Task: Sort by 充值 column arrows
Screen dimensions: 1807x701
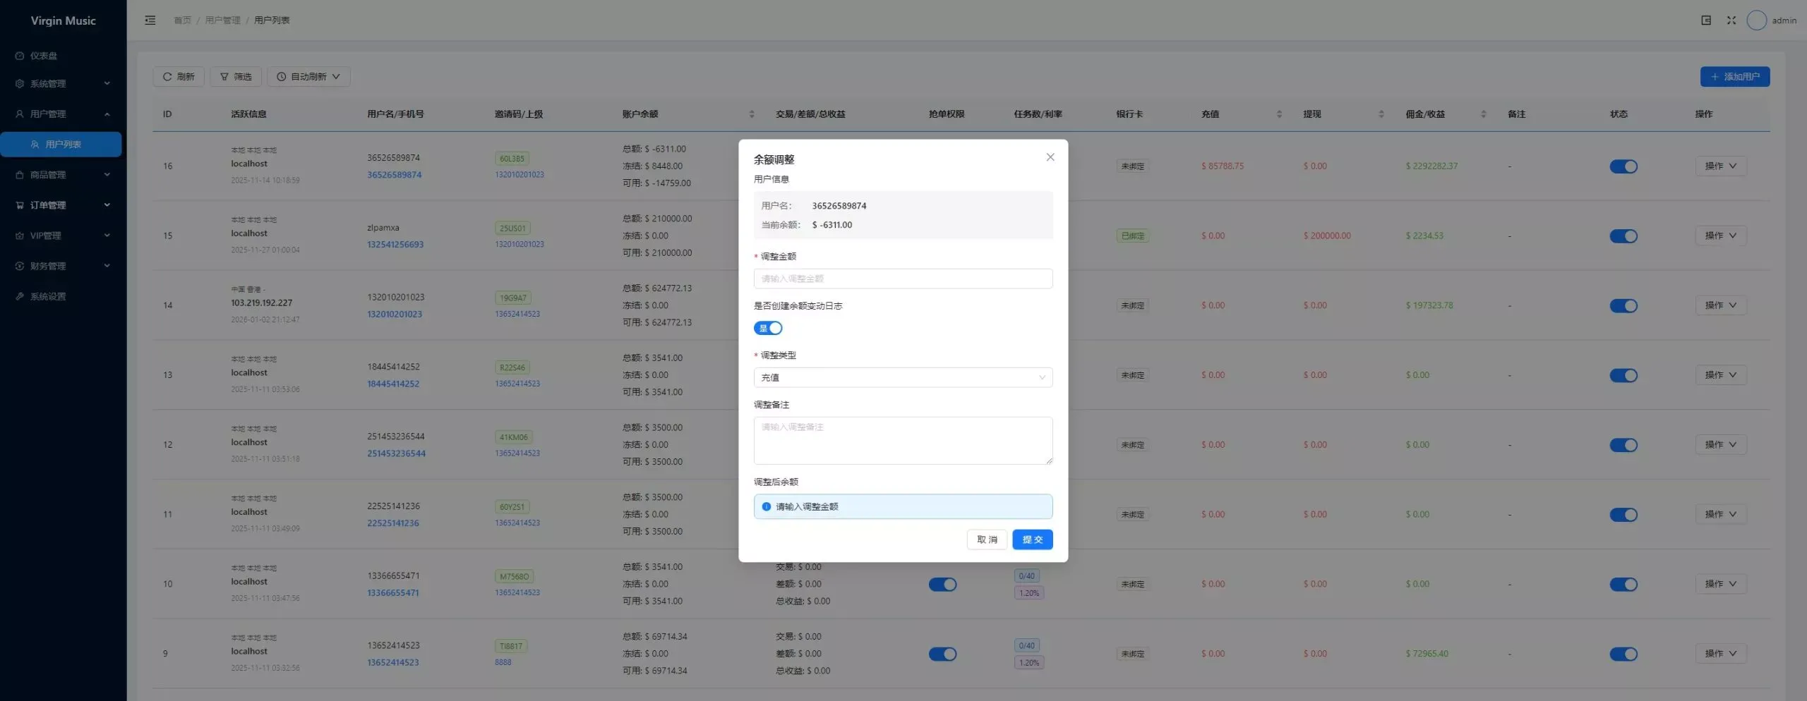Action: click(x=1279, y=114)
